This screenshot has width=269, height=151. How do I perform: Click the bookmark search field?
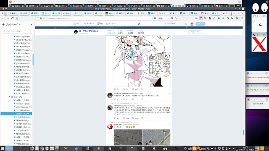[17, 31]
